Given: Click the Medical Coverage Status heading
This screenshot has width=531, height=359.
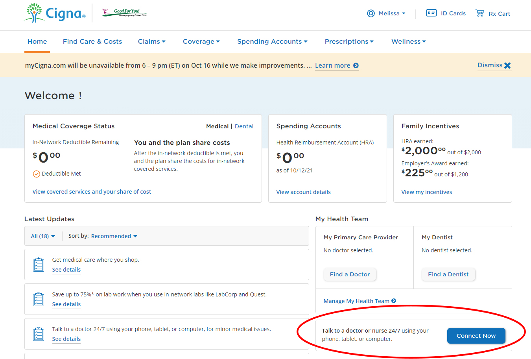Looking at the screenshot, I should pos(74,126).
